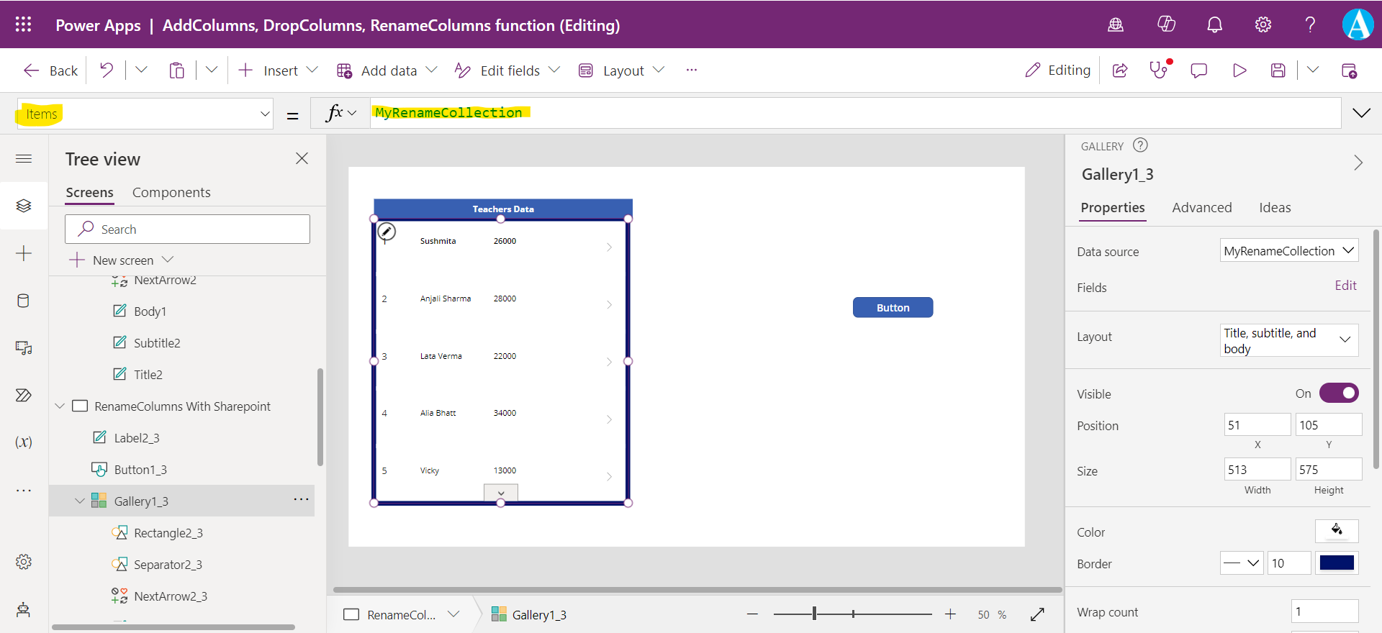Click the Edit link beside Fields
Screen dimensions: 1382x633
tap(1345, 286)
